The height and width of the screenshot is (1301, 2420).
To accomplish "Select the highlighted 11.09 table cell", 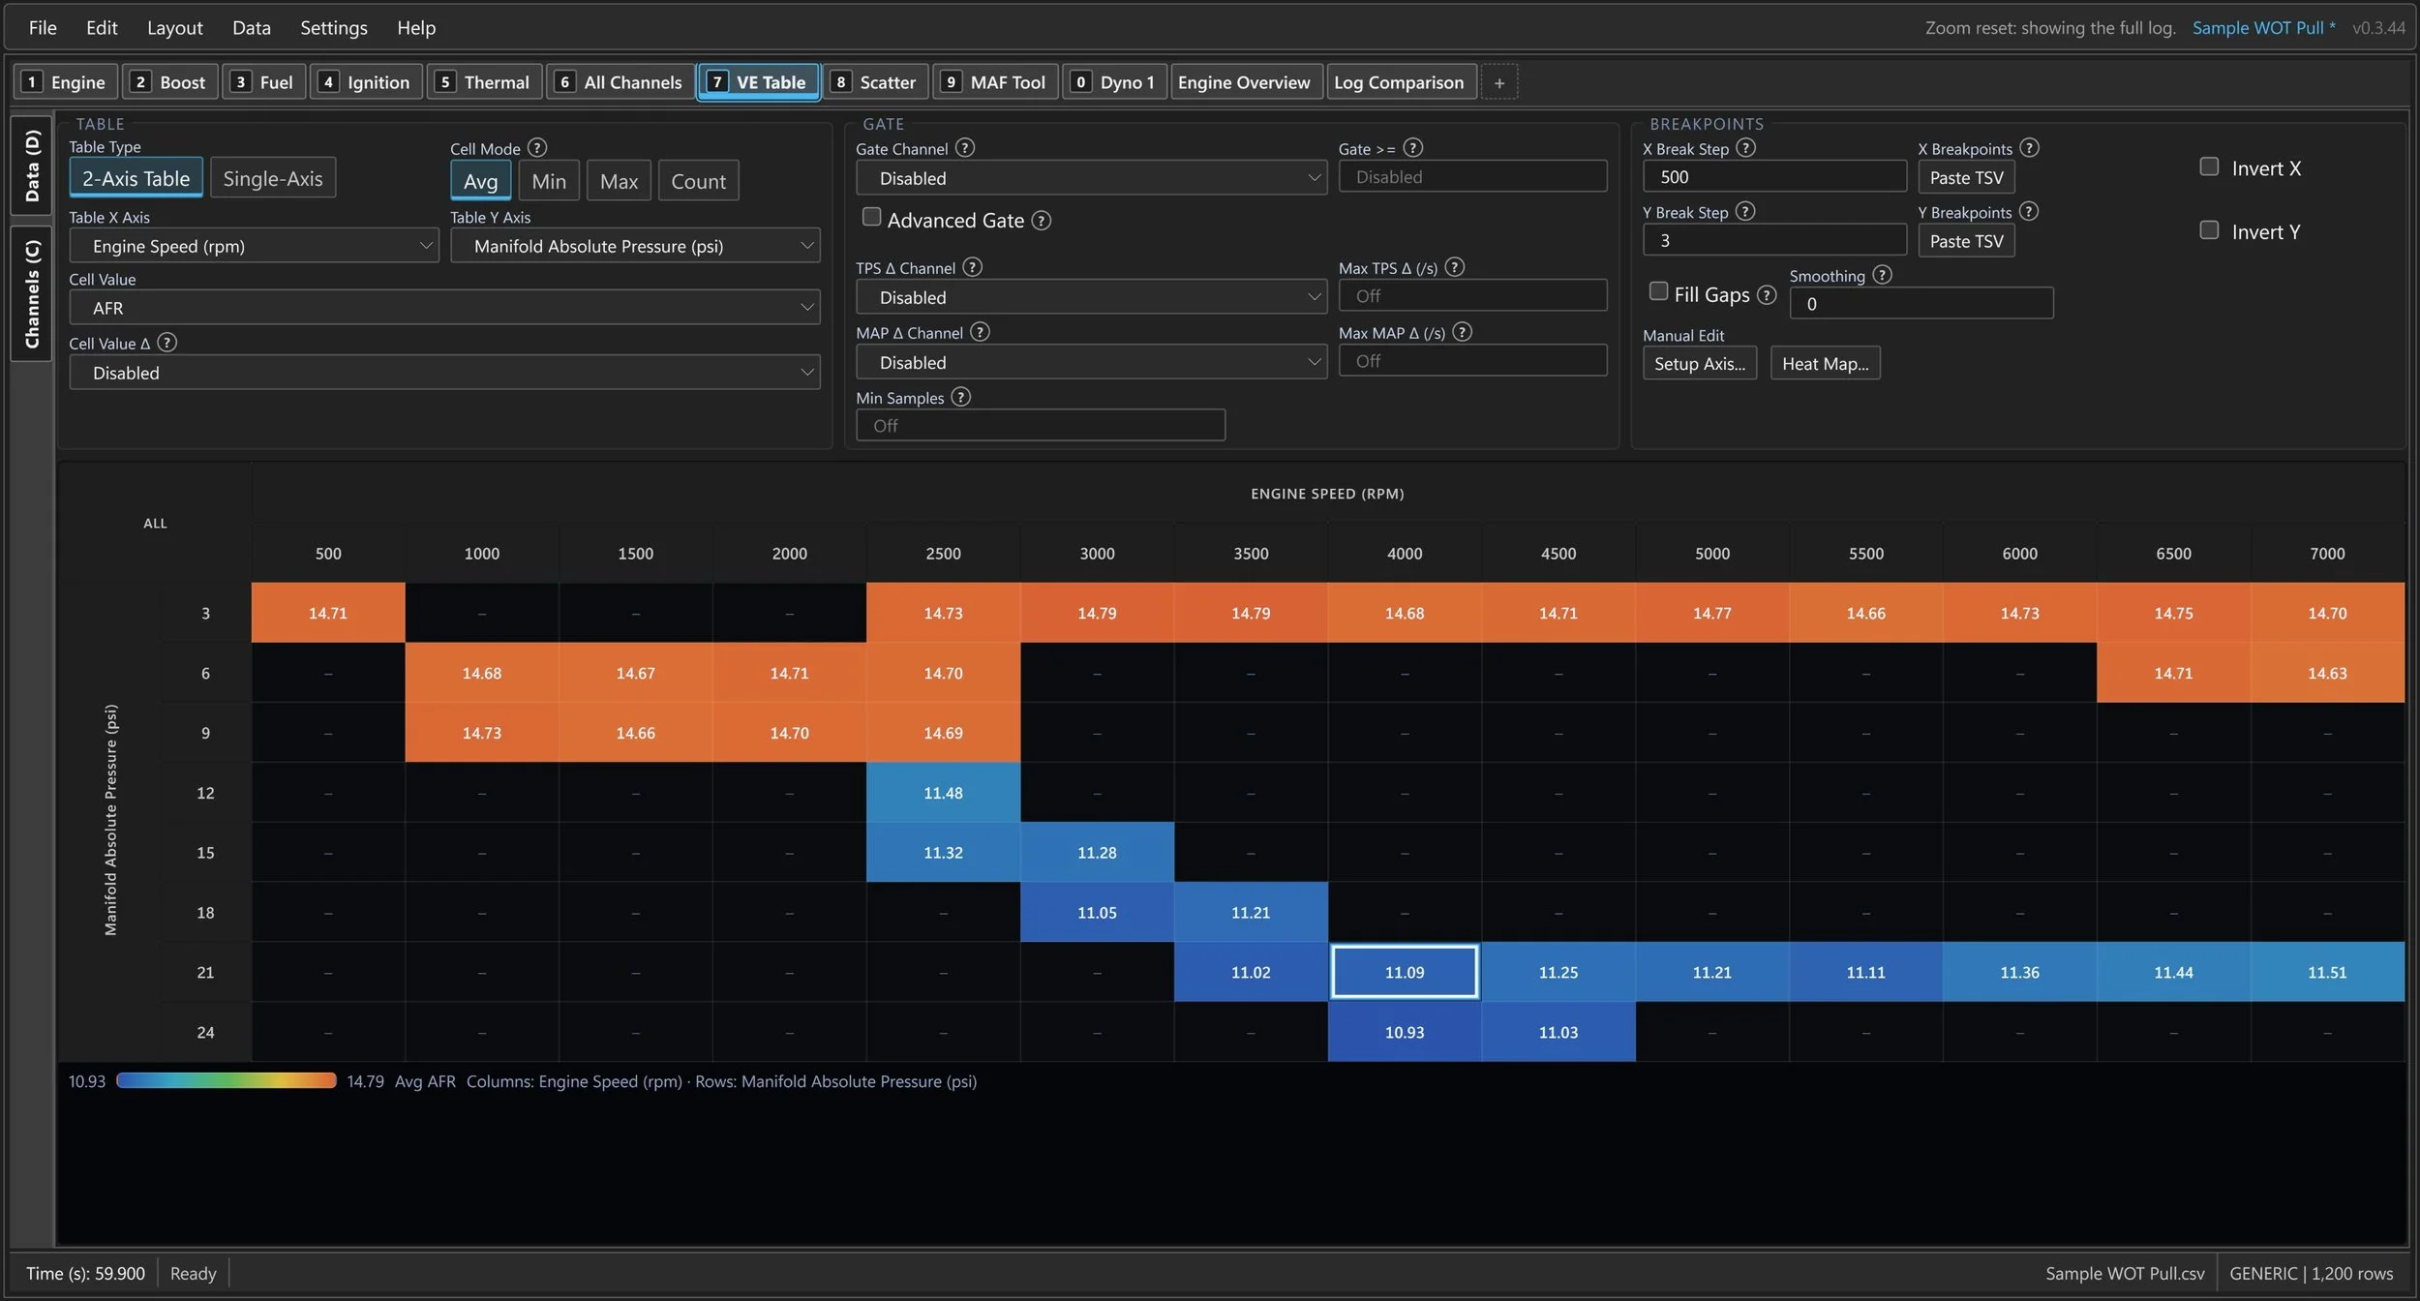I will tap(1405, 971).
